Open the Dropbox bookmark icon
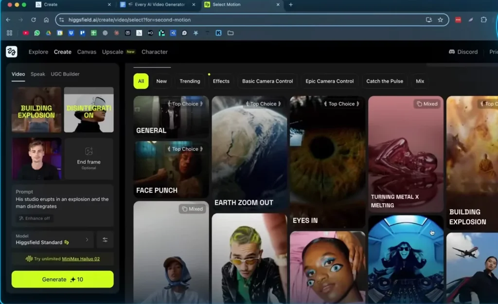 (71, 33)
